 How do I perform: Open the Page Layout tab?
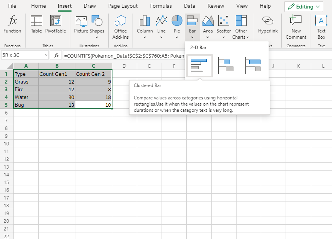pyautogui.click(x=123, y=6)
